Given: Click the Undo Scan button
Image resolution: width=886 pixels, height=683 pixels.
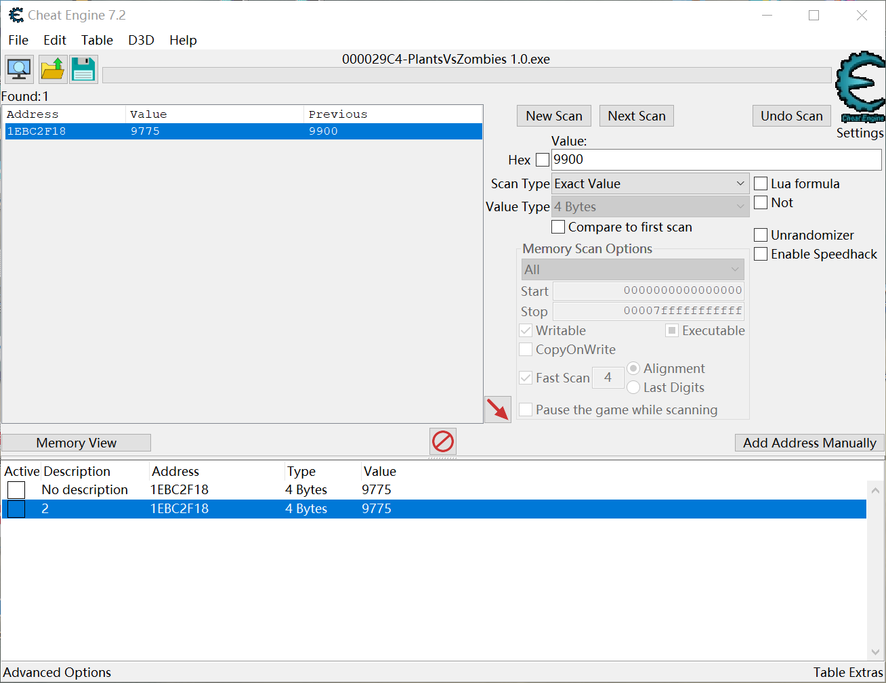Looking at the screenshot, I should 792,116.
